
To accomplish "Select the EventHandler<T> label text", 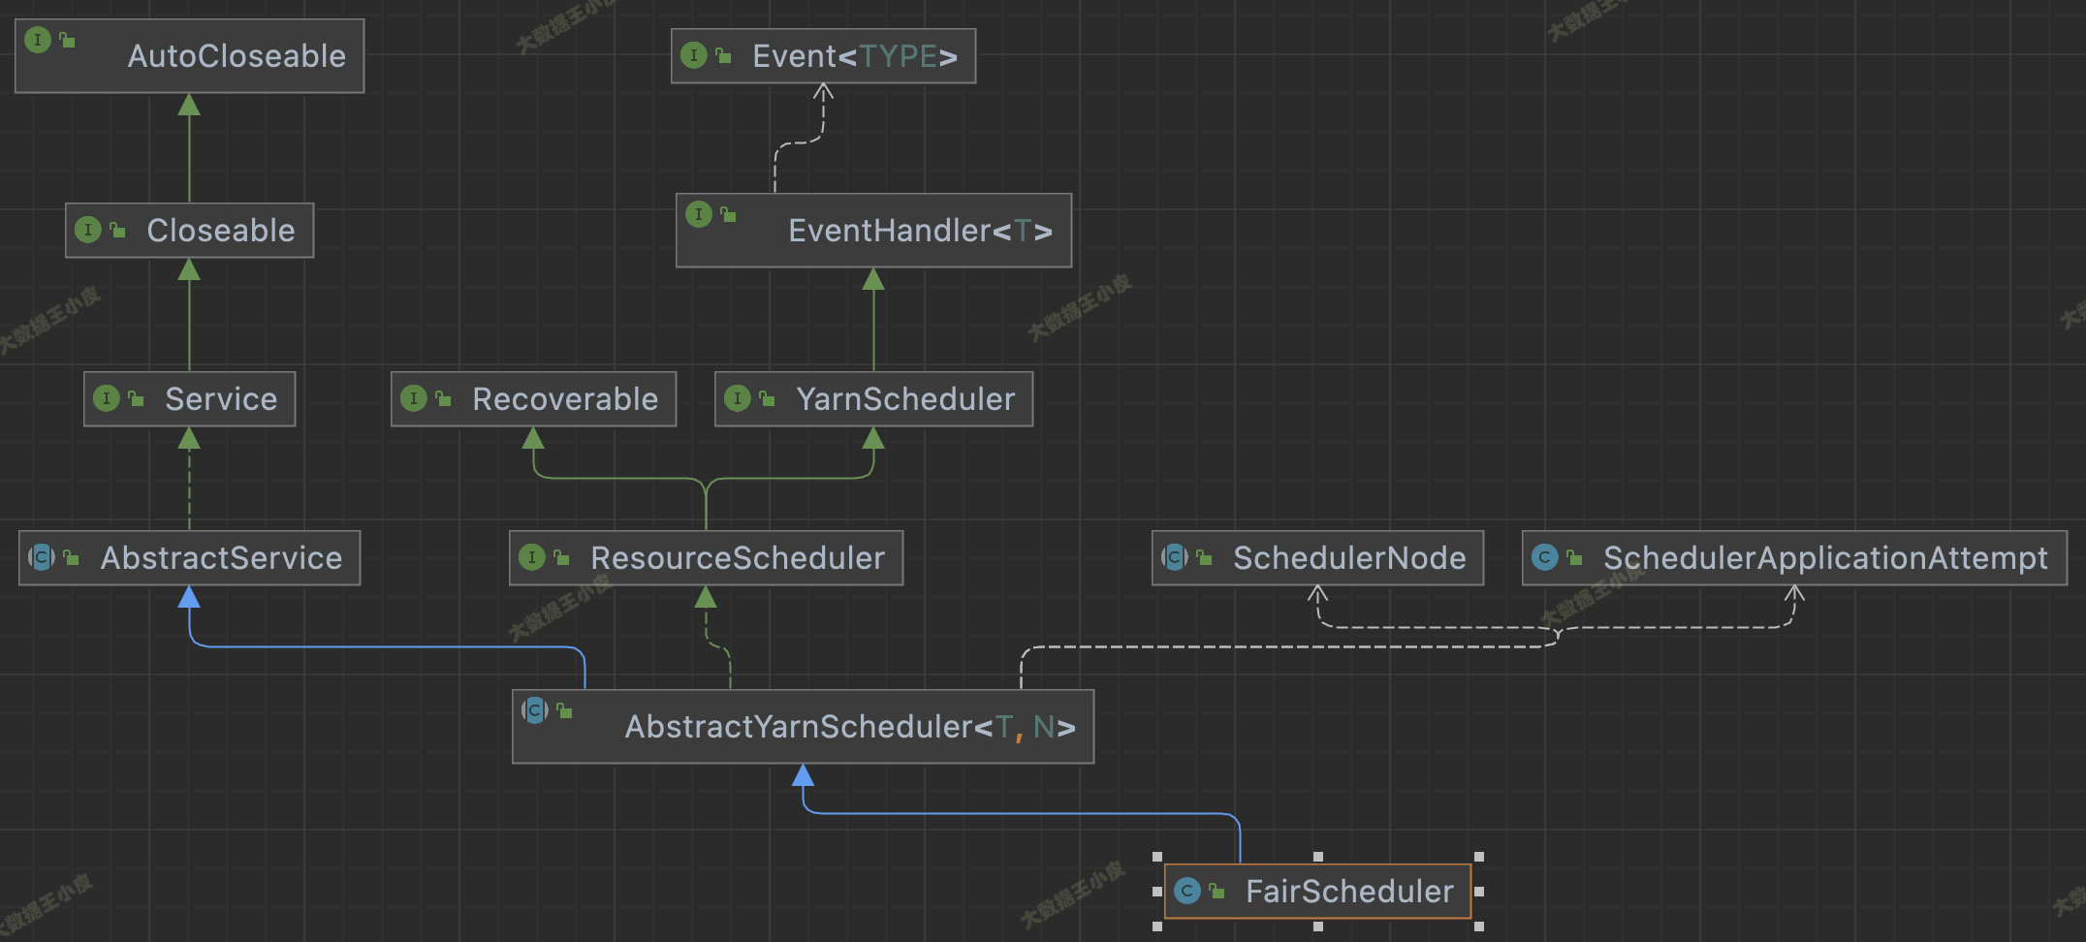I will coord(921,231).
